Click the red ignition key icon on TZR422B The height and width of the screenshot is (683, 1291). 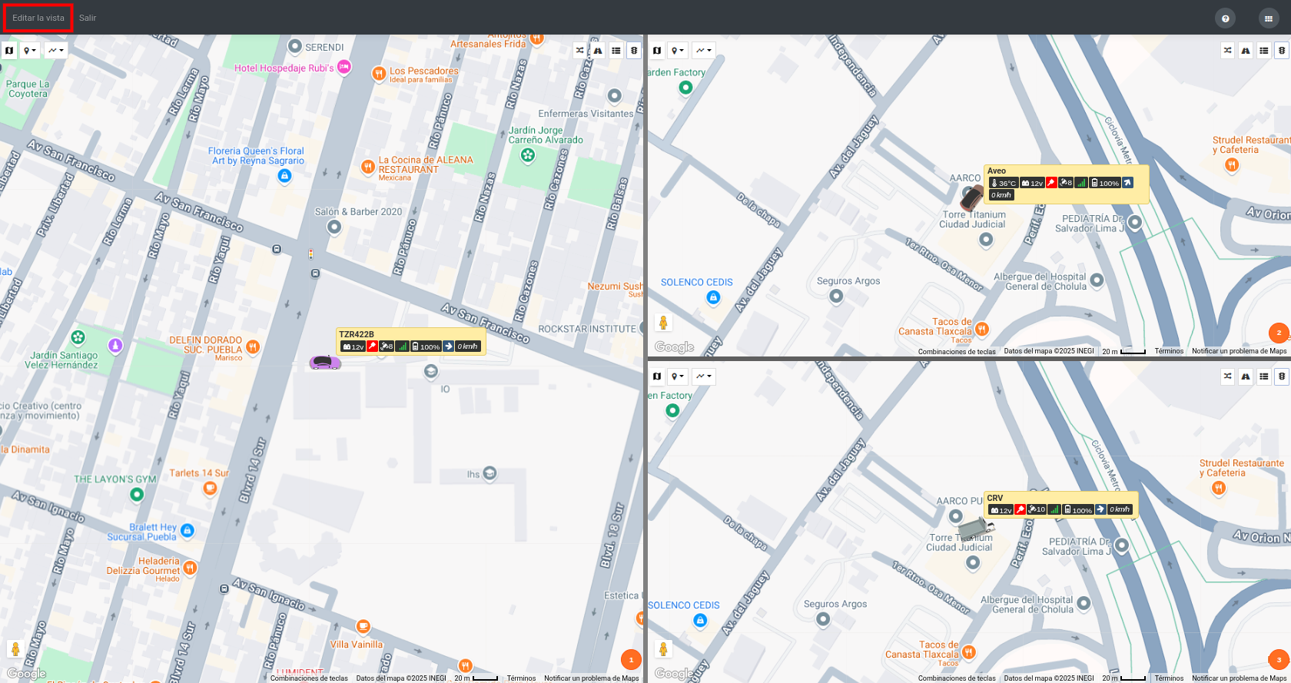[x=372, y=346]
